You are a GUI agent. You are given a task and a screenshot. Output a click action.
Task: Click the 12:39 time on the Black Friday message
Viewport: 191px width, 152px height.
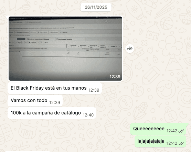click(x=94, y=90)
